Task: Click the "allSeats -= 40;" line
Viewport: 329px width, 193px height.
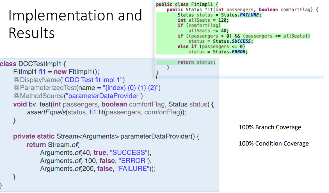Action: pos(209,31)
